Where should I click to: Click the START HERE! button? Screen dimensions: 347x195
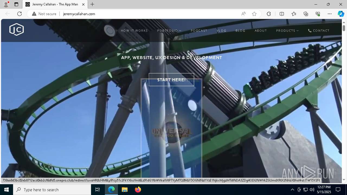click(x=171, y=80)
